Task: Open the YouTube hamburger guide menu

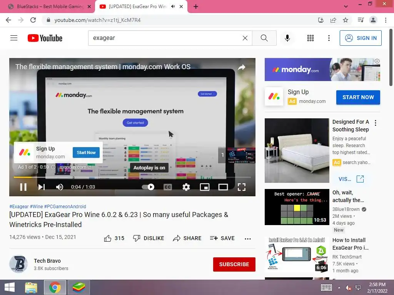Action: 14,38
